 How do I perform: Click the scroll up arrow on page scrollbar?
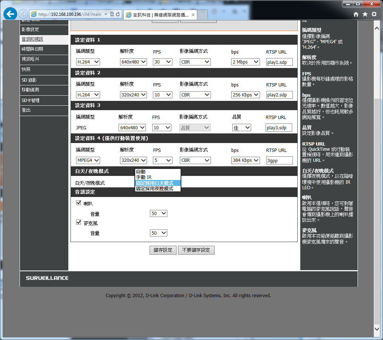pos(377,28)
